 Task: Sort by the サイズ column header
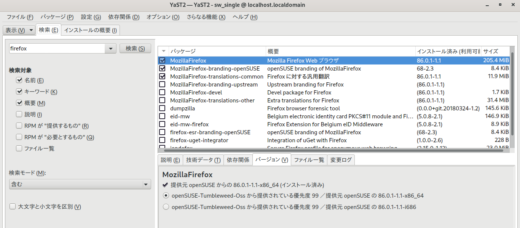coord(496,51)
